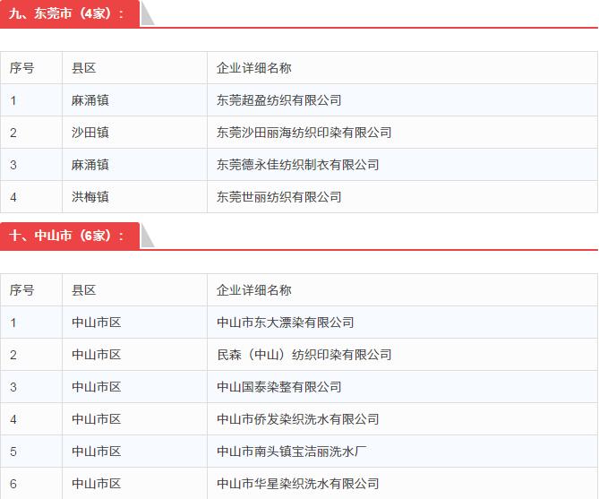Click 县区 header in Zhongshan table
Viewport: 599px width, 499px height.
(84, 290)
